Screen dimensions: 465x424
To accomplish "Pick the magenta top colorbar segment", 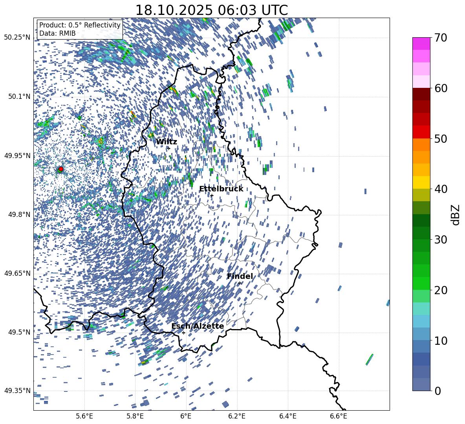I will click(421, 44).
